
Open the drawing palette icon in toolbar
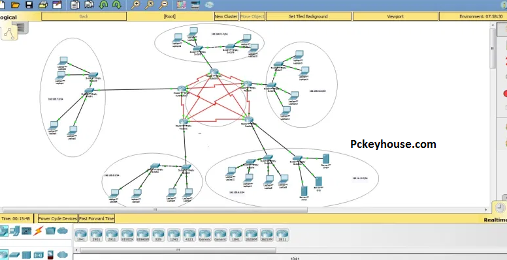point(182,5)
